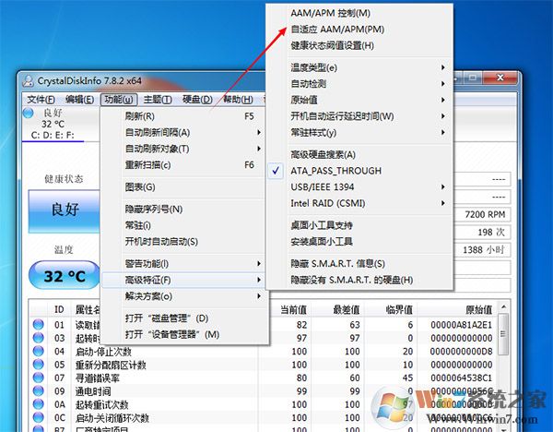The image size is (553, 432).
Task: Open the 硬盘(D) menu
Action: click(x=197, y=100)
